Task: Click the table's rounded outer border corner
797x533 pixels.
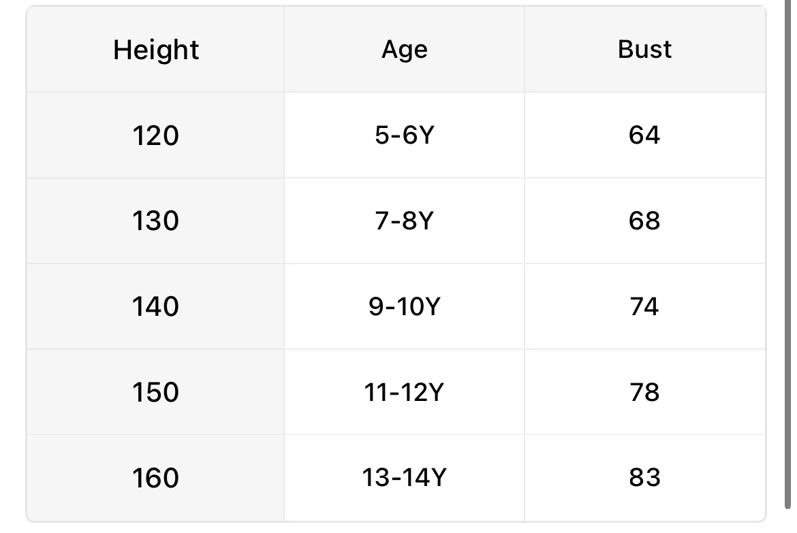Action: point(29,10)
